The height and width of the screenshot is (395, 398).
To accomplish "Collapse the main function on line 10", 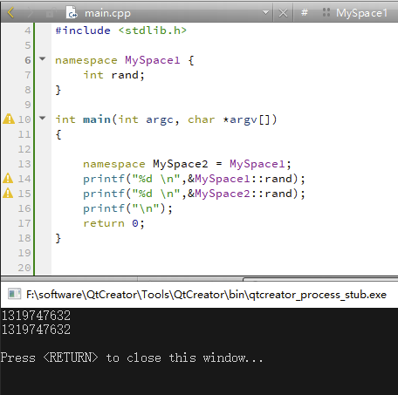I will coord(43,119).
